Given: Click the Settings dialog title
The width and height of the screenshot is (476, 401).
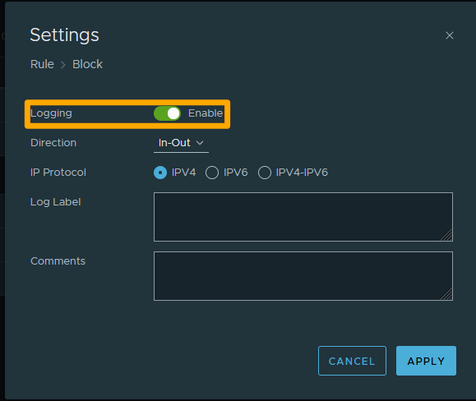Looking at the screenshot, I should pos(65,35).
